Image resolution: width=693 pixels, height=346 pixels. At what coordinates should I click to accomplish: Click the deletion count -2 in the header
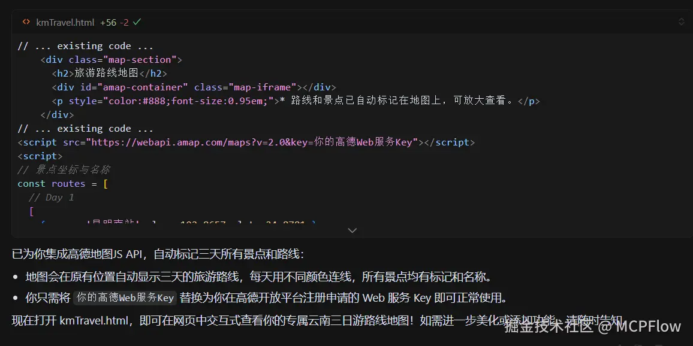click(125, 22)
